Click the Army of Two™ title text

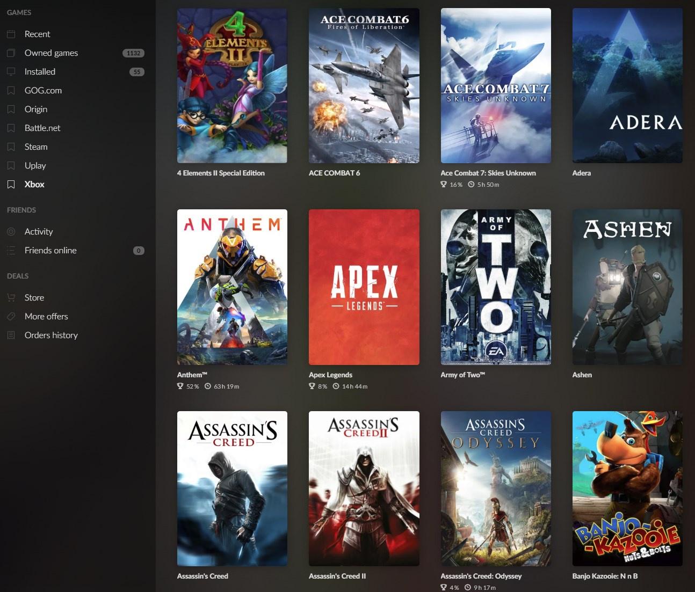pos(462,375)
